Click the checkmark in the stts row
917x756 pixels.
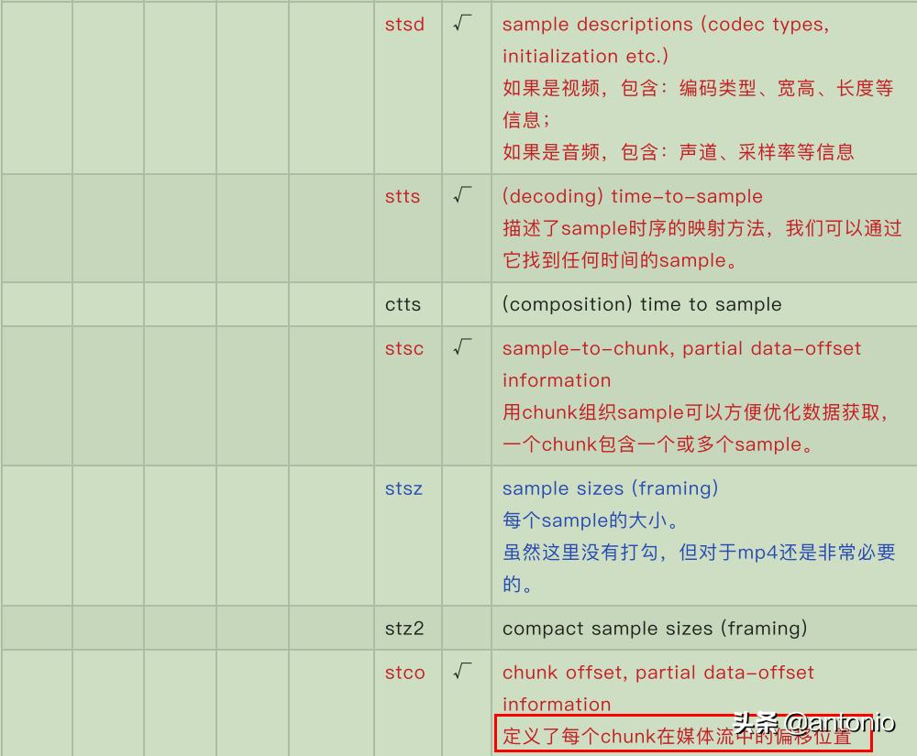point(462,195)
